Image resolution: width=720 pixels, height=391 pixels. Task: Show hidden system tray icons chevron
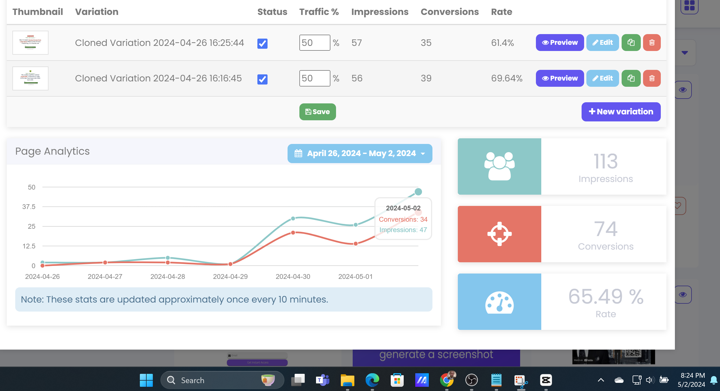tap(601, 380)
